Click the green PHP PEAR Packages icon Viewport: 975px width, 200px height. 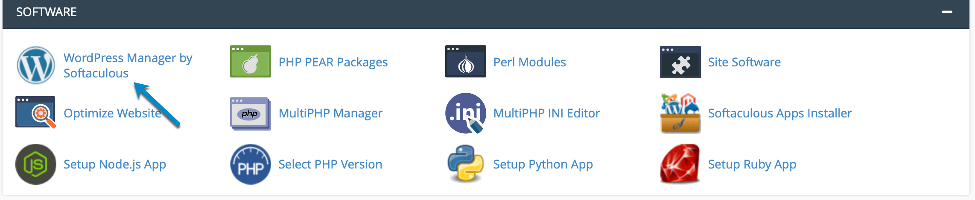click(x=251, y=62)
